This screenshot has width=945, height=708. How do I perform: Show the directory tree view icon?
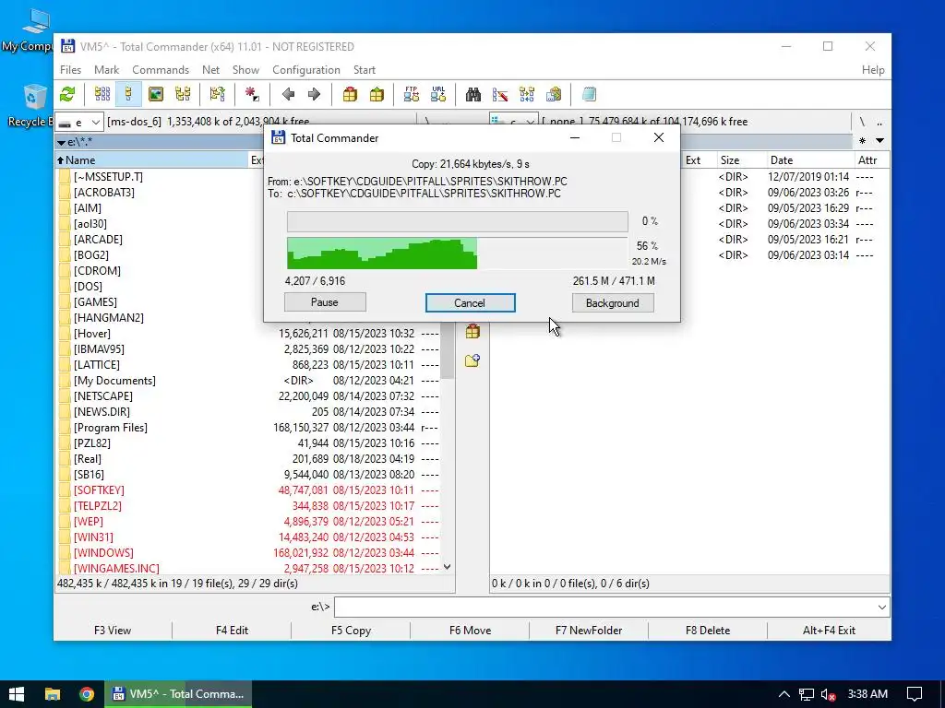[x=183, y=95]
